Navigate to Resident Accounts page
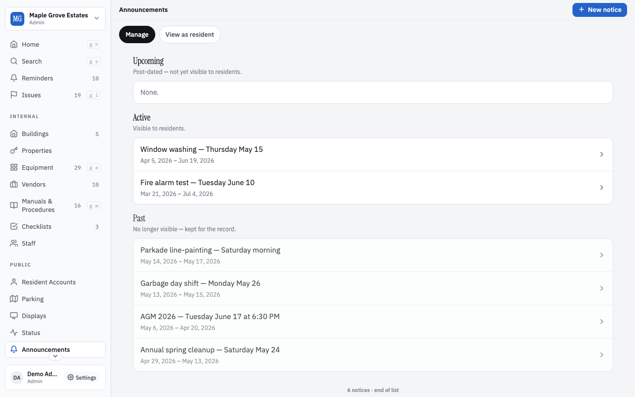The image size is (635, 397). [x=55, y=282]
